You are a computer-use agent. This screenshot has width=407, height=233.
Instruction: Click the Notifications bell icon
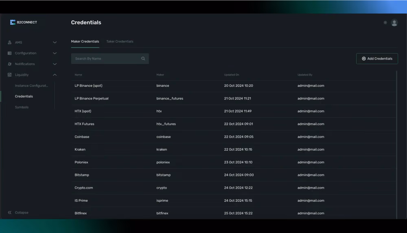(10, 64)
